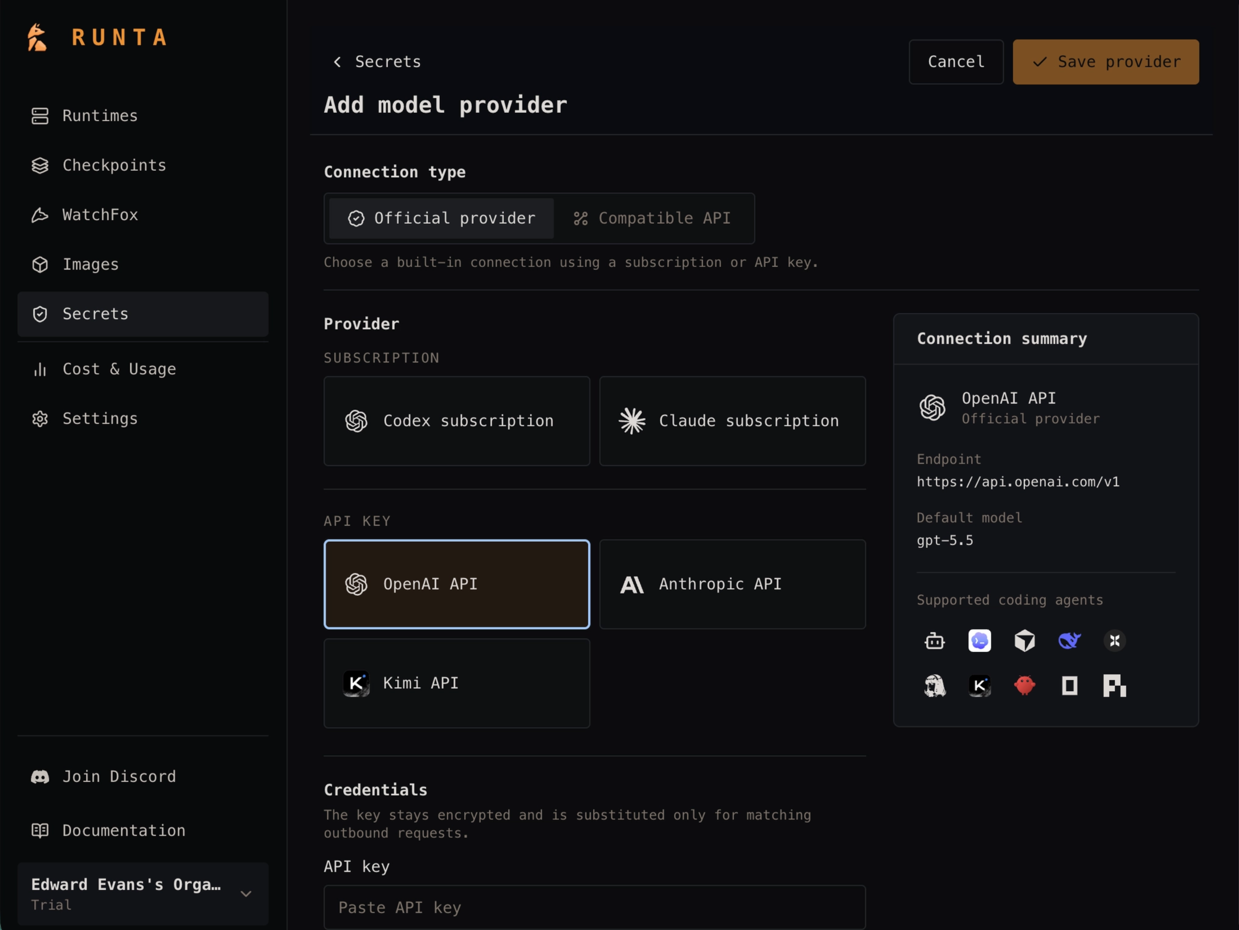Image resolution: width=1239 pixels, height=930 pixels.
Task: Open Runtimes in the sidebar
Action: coord(143,116)
